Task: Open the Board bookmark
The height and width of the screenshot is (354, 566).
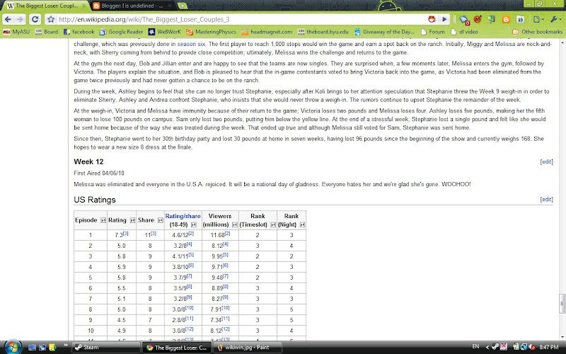Action: click(47, 32)
